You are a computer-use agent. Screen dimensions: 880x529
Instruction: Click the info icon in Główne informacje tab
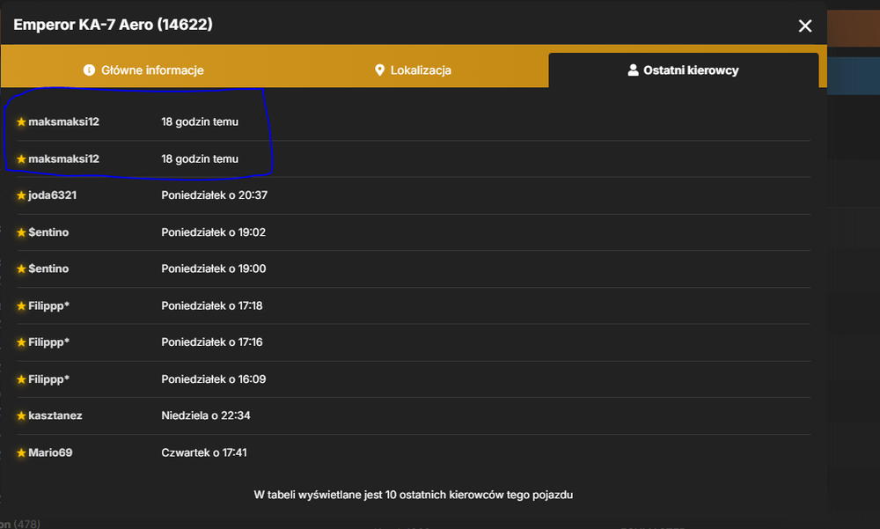(89, 70)
